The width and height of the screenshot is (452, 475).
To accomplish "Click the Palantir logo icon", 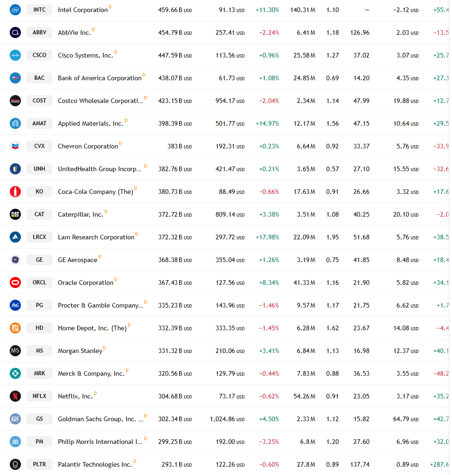I will [x=15, y=464].
